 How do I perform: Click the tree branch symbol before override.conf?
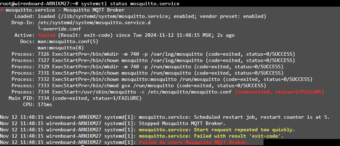tap(41, 29)
